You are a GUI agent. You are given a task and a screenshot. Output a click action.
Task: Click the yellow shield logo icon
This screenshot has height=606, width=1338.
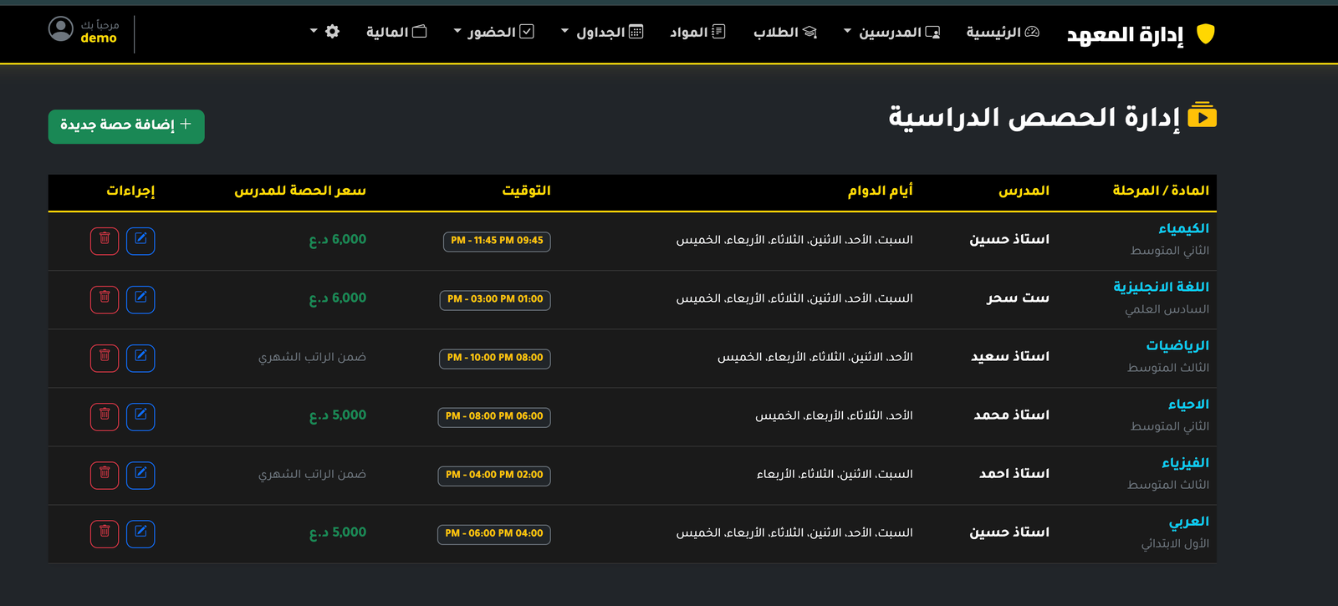point(1205,33)
